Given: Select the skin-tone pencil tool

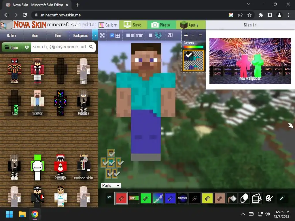Looking at the screenshot, I should coord(220,198).
